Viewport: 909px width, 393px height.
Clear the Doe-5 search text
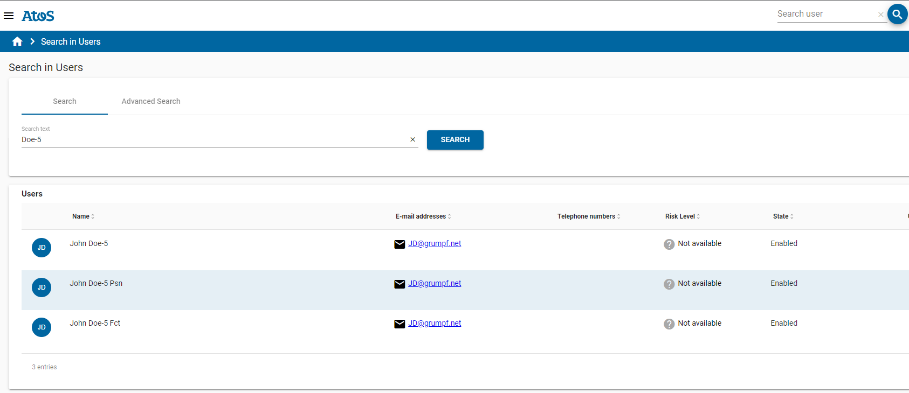tap(412, 139)
